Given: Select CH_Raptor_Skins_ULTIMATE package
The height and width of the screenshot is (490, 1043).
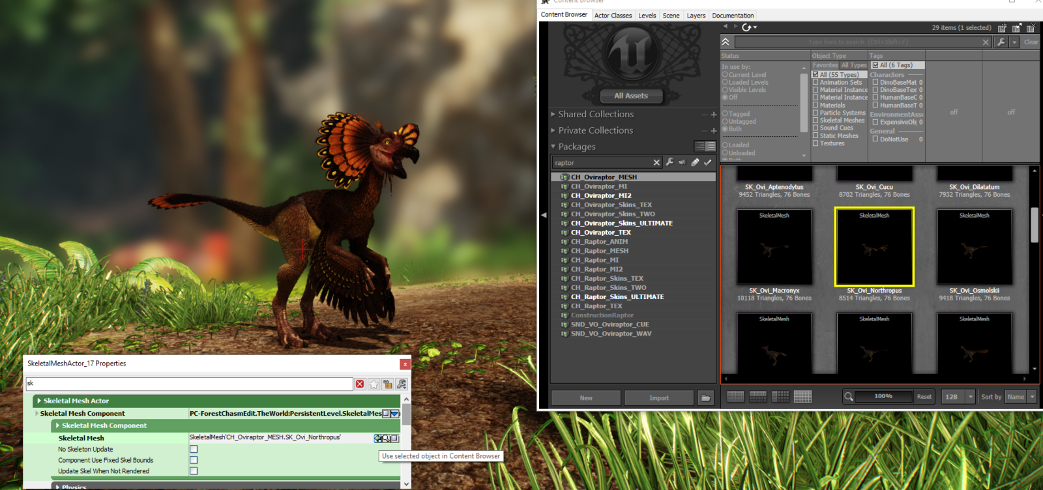Looking at the screenshot, I should click(x=617, y=297).
